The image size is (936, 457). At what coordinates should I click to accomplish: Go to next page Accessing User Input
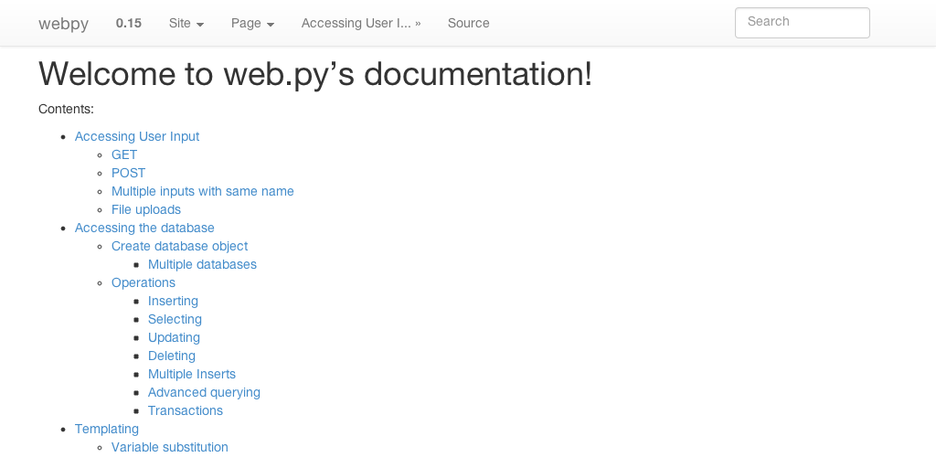click(361, 23)
